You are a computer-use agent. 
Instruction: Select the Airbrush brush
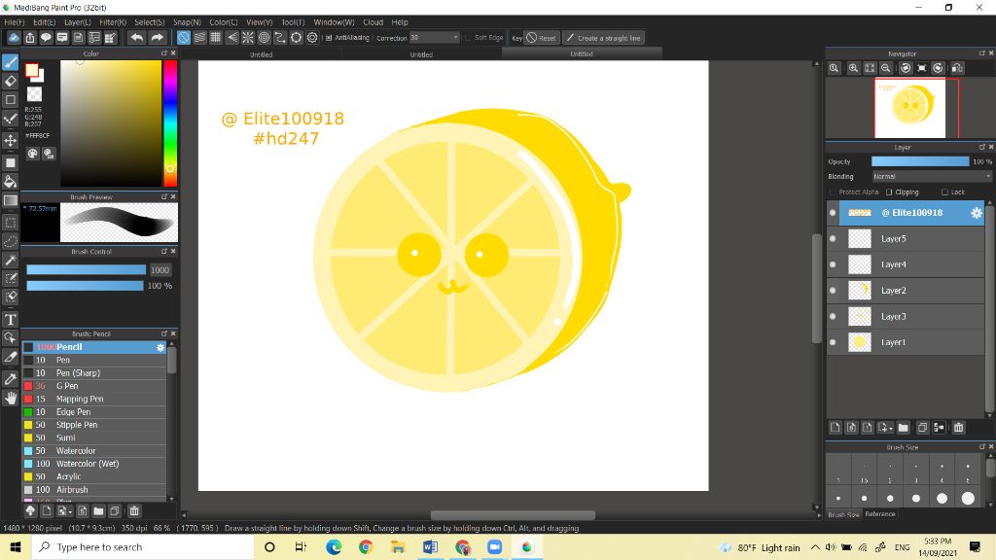pyautogui.click(x=94, y=490)
